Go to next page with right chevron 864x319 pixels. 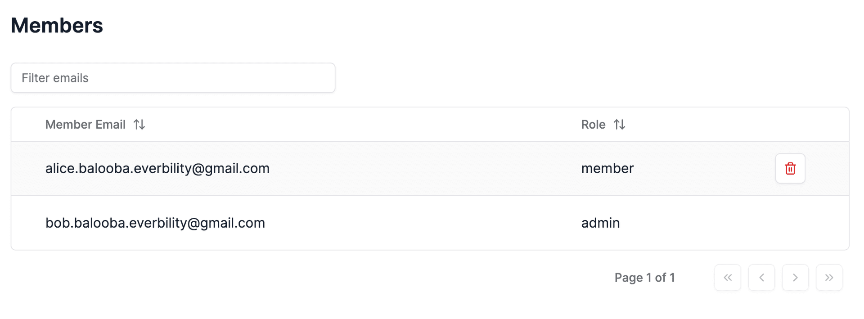[x=795, y=278]
